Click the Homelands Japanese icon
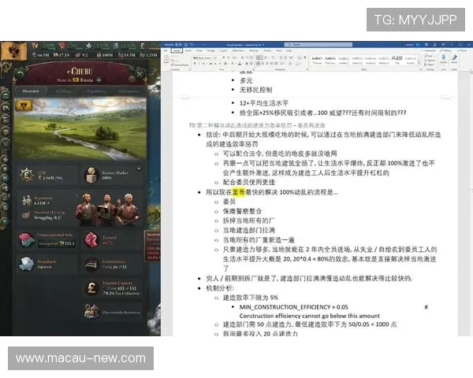The image size is (473, 378). click(25, 265)
